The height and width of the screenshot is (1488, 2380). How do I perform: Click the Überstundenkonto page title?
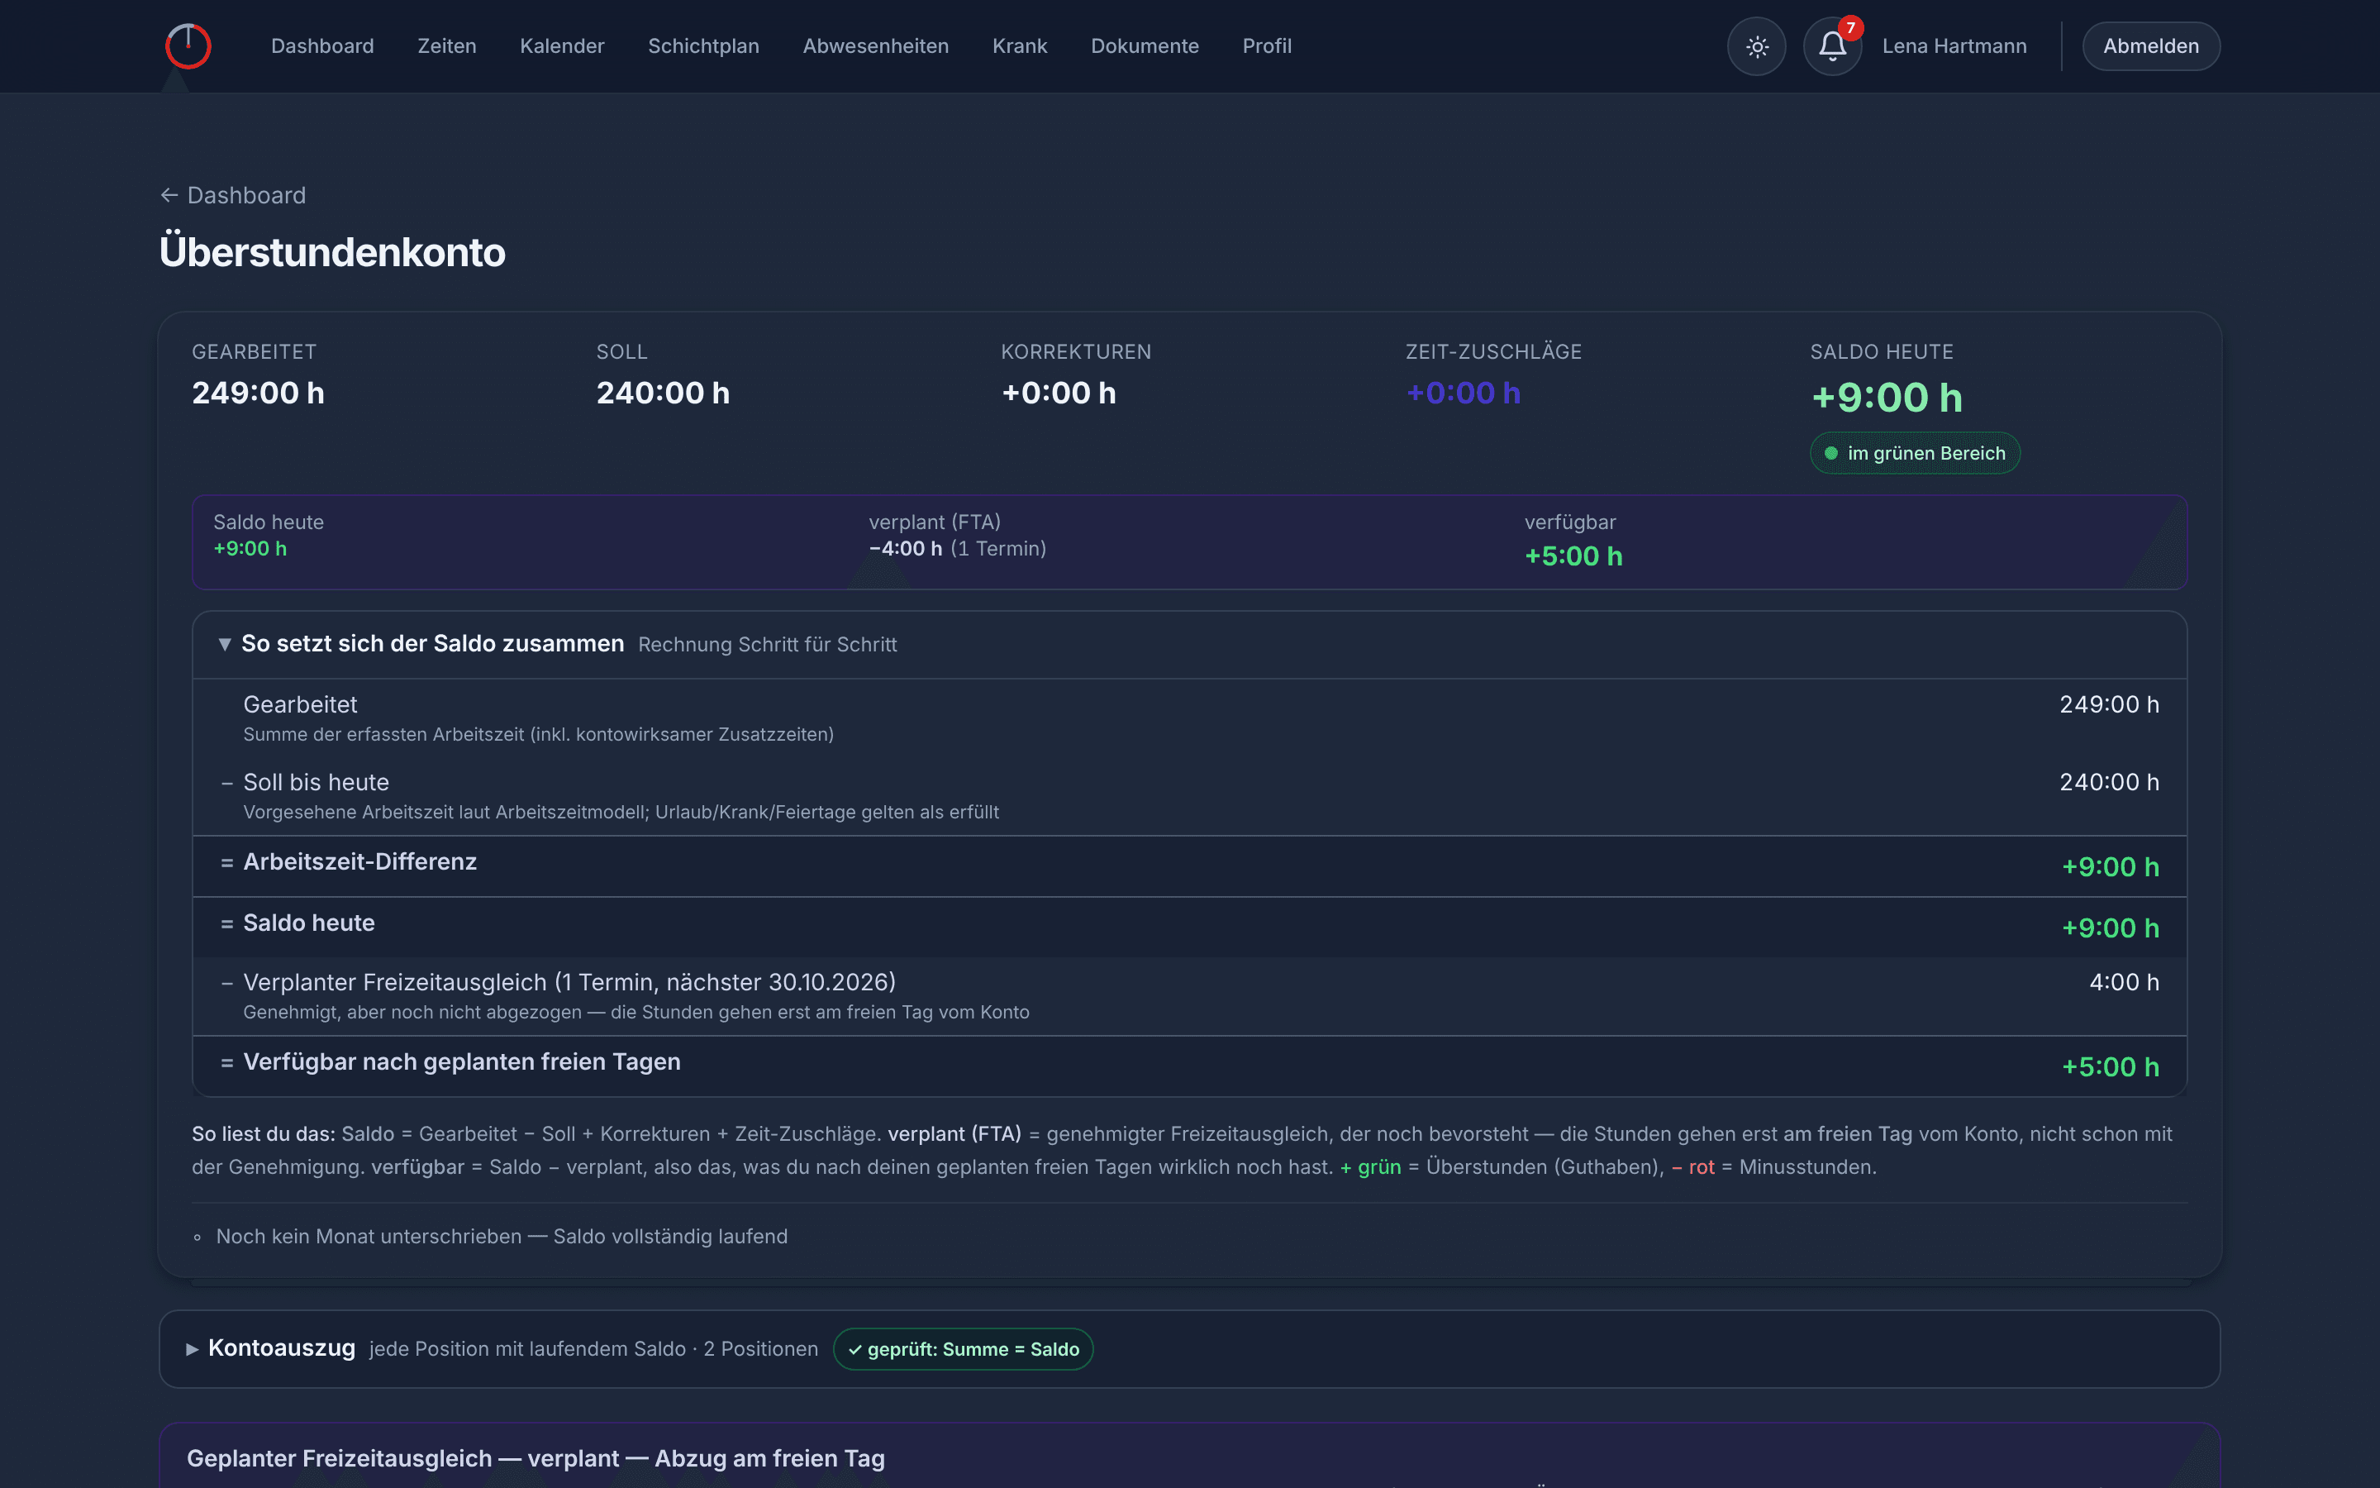point(332,252)
